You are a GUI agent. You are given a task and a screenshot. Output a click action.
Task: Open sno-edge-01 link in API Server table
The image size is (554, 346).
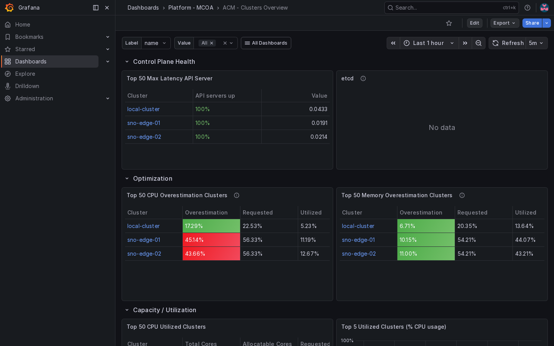pos(144,123)
